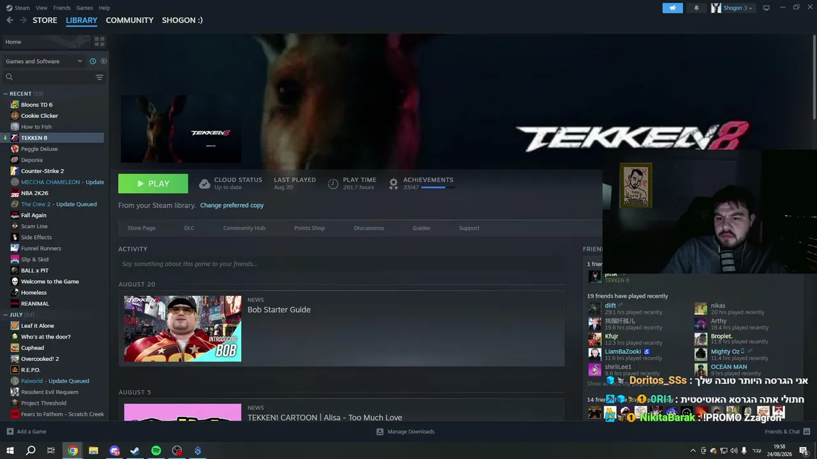Open Windows taskbar search
Viewport: 817px width, 459px height.
(x=31, y=451)
